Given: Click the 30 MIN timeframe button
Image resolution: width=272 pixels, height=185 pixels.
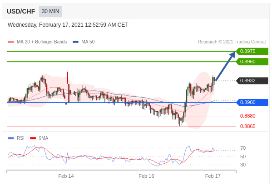Looking at the screenshot, I should 50,11.
